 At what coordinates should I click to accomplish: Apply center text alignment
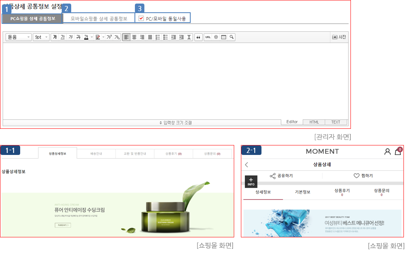click(134, 37)
